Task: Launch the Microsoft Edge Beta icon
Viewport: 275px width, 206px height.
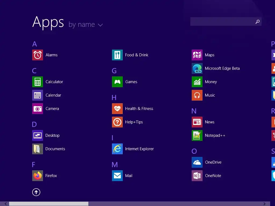Action: 197,68
